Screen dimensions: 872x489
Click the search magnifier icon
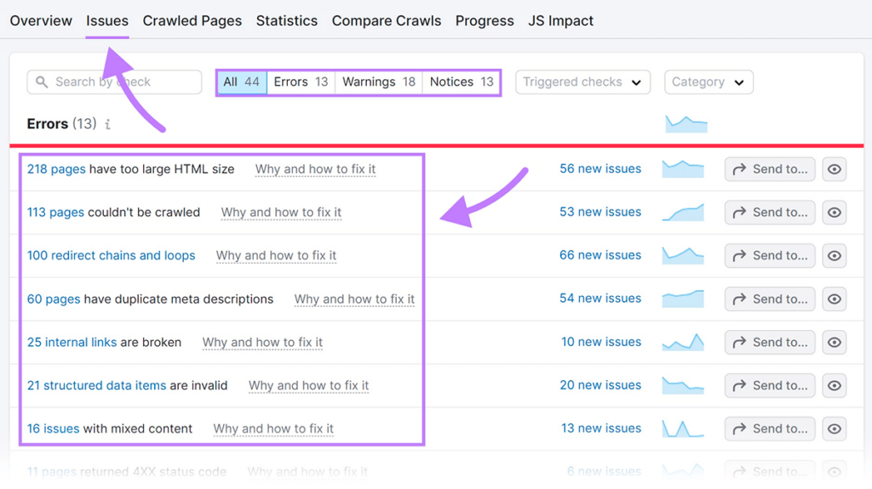(x=42, y=82)
